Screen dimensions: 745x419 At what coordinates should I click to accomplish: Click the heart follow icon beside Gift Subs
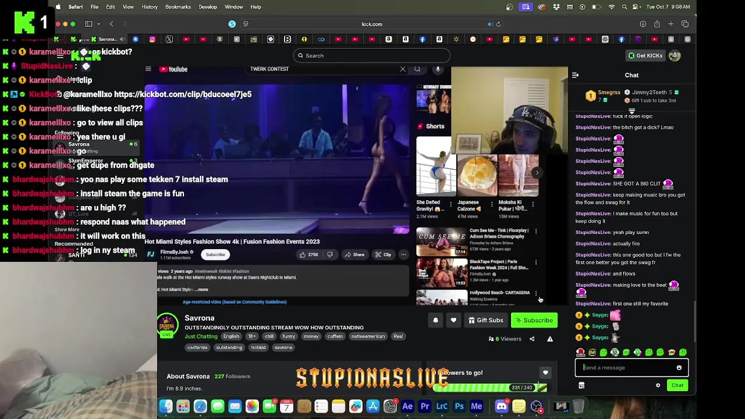click(453, 320)
